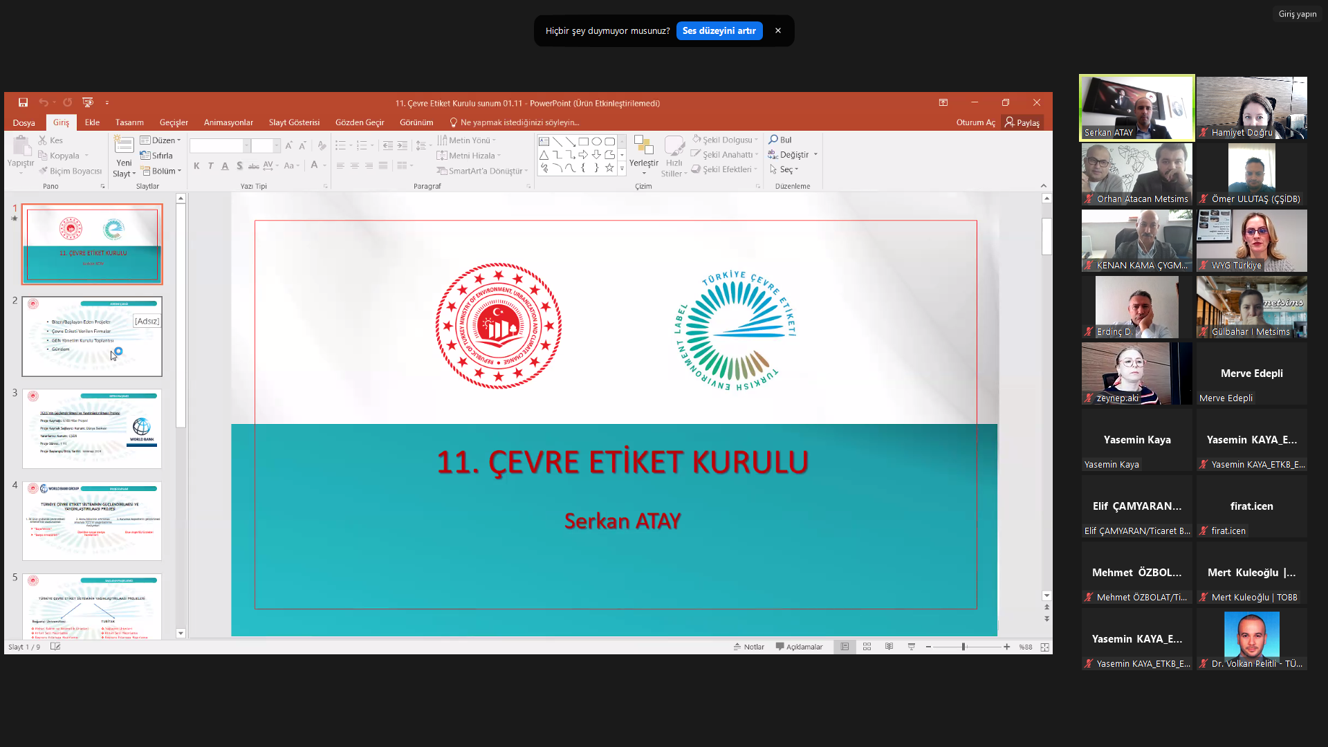Image resolution: width=1328 pixels, height=747 pixels.
Task: Click Ses düzeyini artır button
Action: [719, 30]
